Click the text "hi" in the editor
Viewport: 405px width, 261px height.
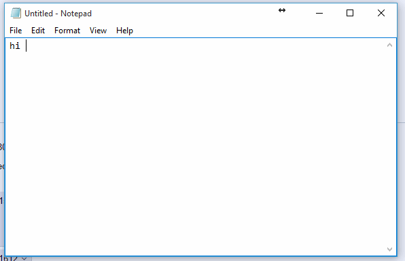(15, 46)
